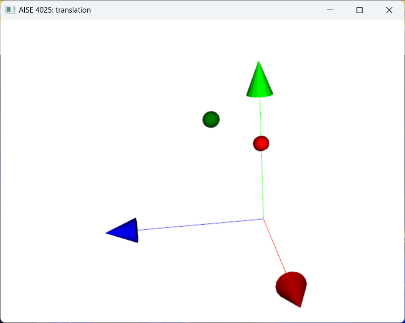Image resolution: width=405 pixels, height=323 pixels.
Task: Close the AISE 4025 translation window
Action: pos(389,10)
